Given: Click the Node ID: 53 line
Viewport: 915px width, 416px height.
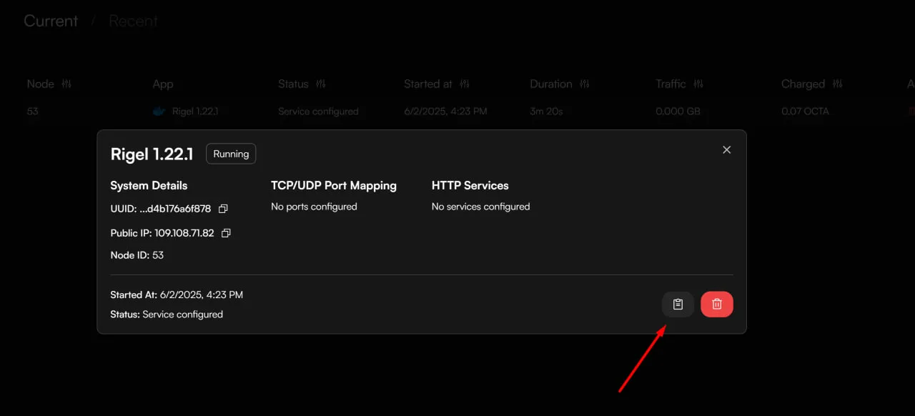Looking at the screenshot, I should click(x=137, y=255).
